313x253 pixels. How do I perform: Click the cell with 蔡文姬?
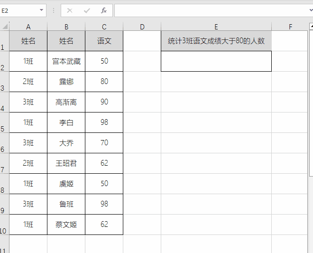(x=66, y=225)
